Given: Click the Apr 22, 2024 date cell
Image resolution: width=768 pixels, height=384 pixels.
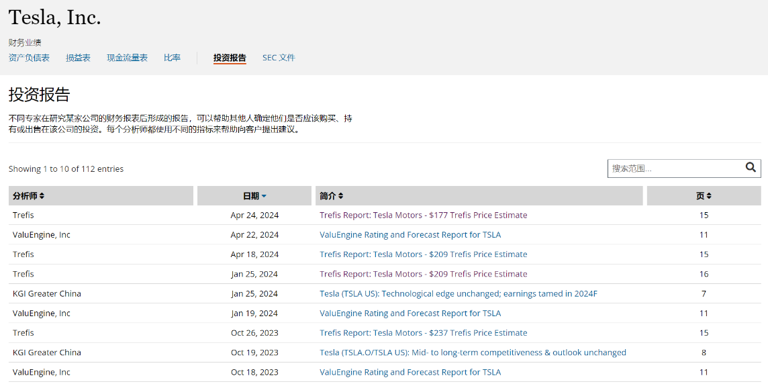Looking at the screenshot, I should 254,234.
